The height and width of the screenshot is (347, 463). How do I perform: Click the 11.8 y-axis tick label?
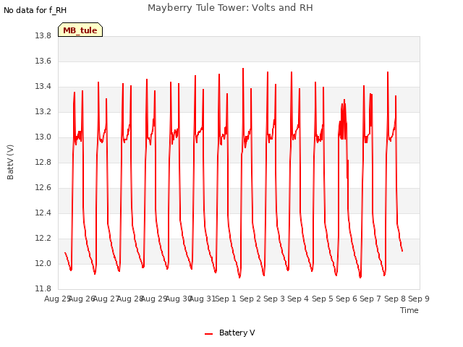43,289
